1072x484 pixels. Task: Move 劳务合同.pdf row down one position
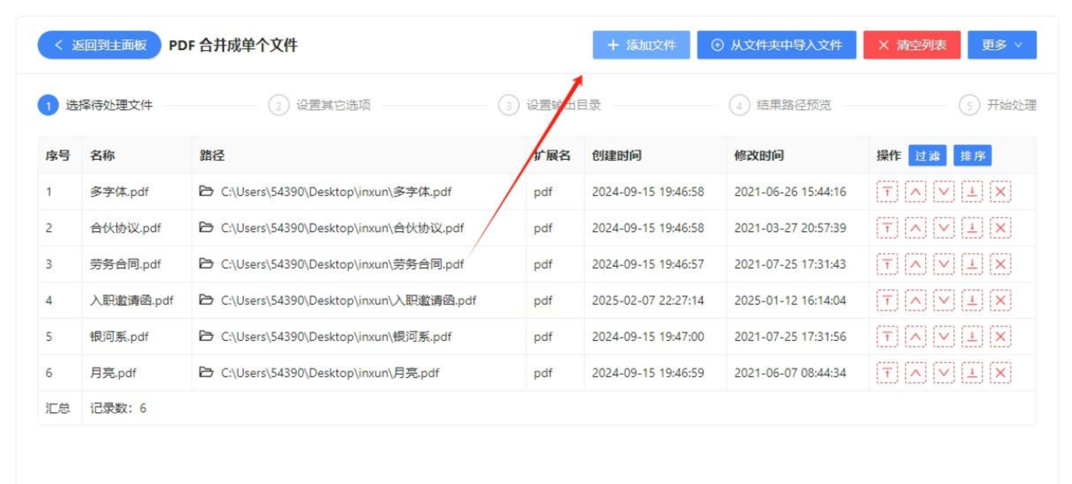coord(943,264)
